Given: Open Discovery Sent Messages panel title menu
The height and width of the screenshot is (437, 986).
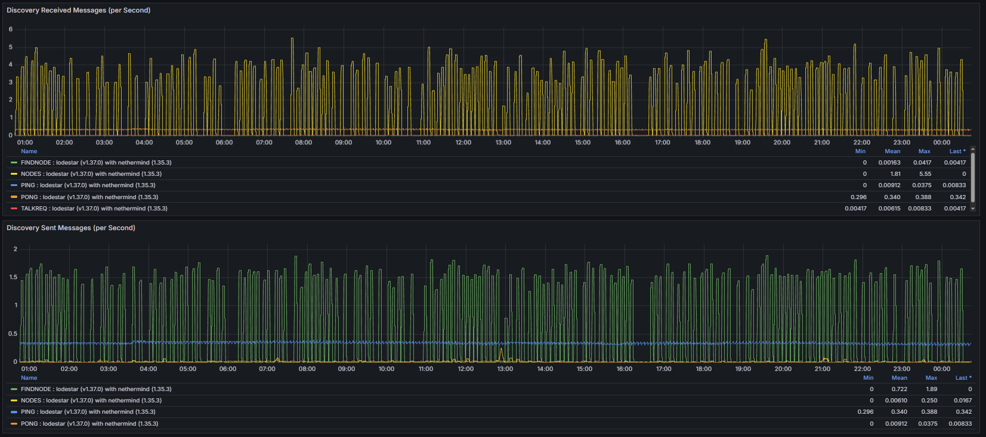Looking at the screenshot, I should (71, 228).
